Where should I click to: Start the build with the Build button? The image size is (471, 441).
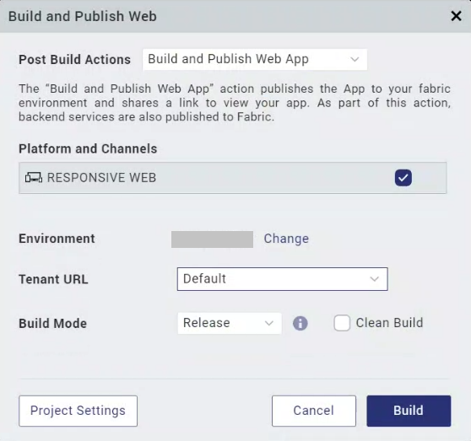[x=409, y=411]
